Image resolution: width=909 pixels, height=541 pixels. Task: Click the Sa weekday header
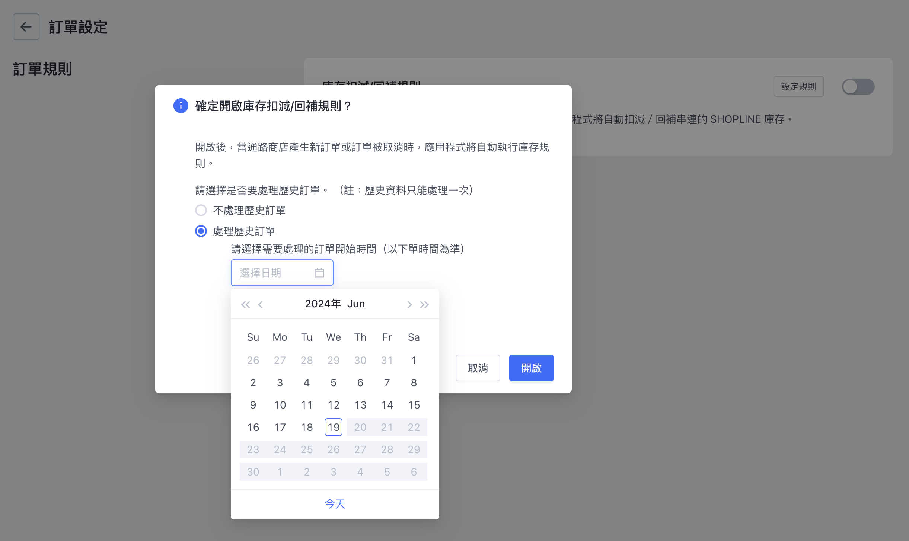414,337
